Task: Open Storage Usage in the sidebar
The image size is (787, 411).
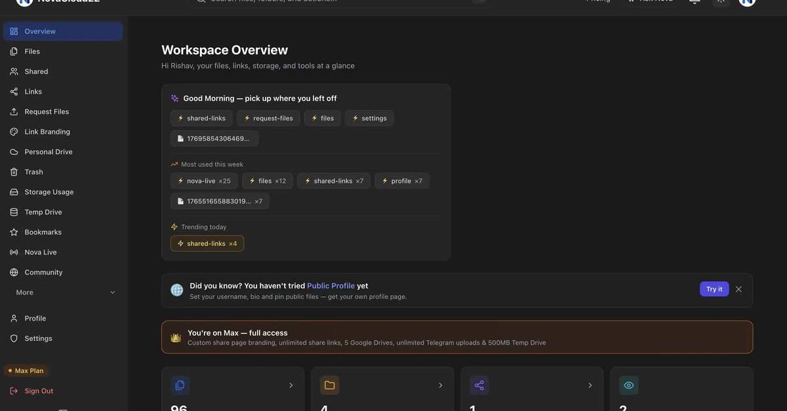Action: coord(63,192)
